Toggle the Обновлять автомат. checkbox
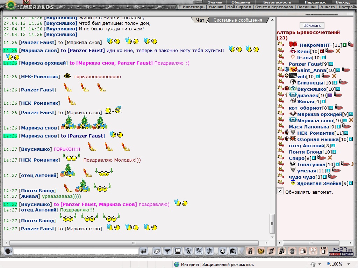 [x=280, y=191]
